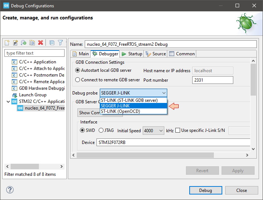Viewport: 263px width, 200px height.
Task: Click the Port number field
Action: [212, 80]
